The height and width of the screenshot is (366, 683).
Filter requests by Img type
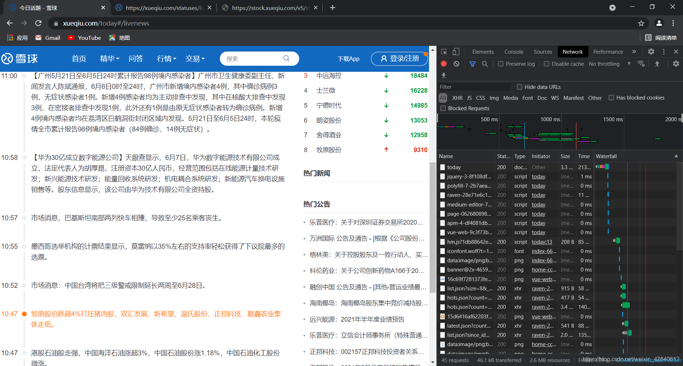(x=494, y=98)
